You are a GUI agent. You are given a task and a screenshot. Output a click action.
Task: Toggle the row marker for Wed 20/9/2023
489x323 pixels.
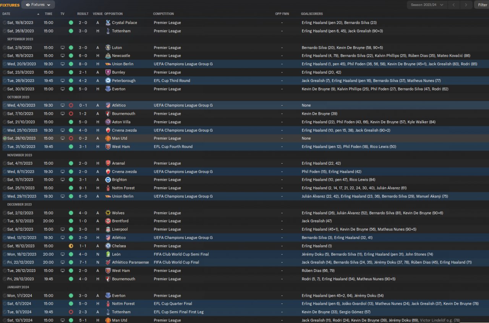(5, 64)
